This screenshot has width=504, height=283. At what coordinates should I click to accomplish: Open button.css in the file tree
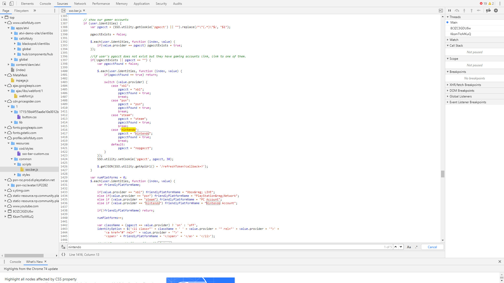click(x=29, y=117)
